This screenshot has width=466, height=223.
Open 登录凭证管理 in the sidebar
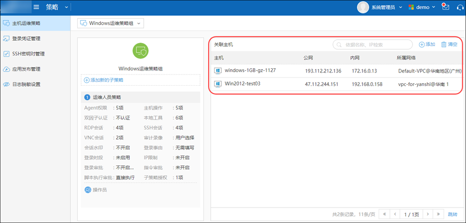(x=35, y=39)
